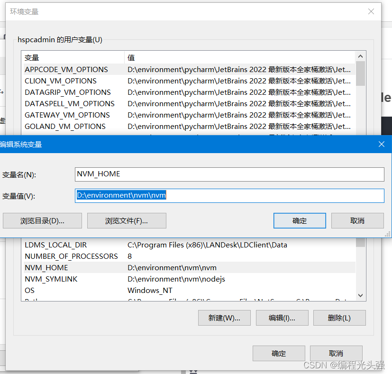
Task: Click the resize grip of edit variable dialog
Action: pos(388,234)
